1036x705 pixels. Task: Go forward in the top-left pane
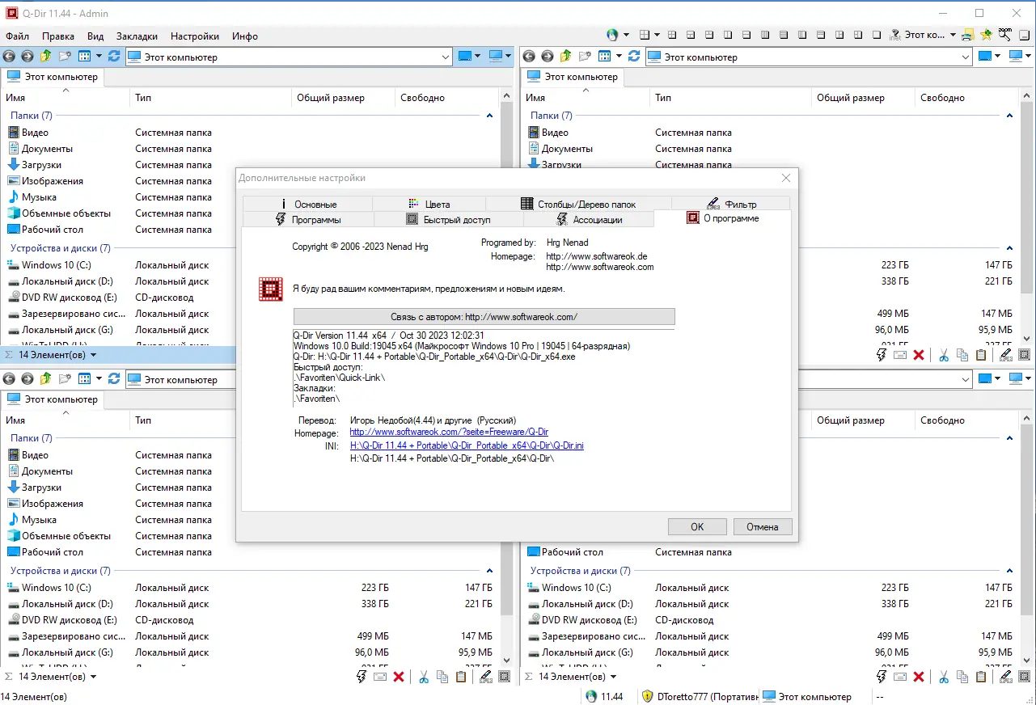click(27, 57)
